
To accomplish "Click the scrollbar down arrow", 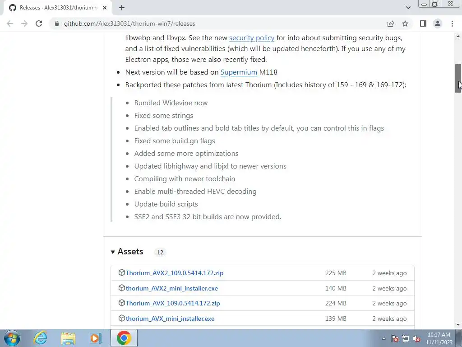I will pos(458,325).
